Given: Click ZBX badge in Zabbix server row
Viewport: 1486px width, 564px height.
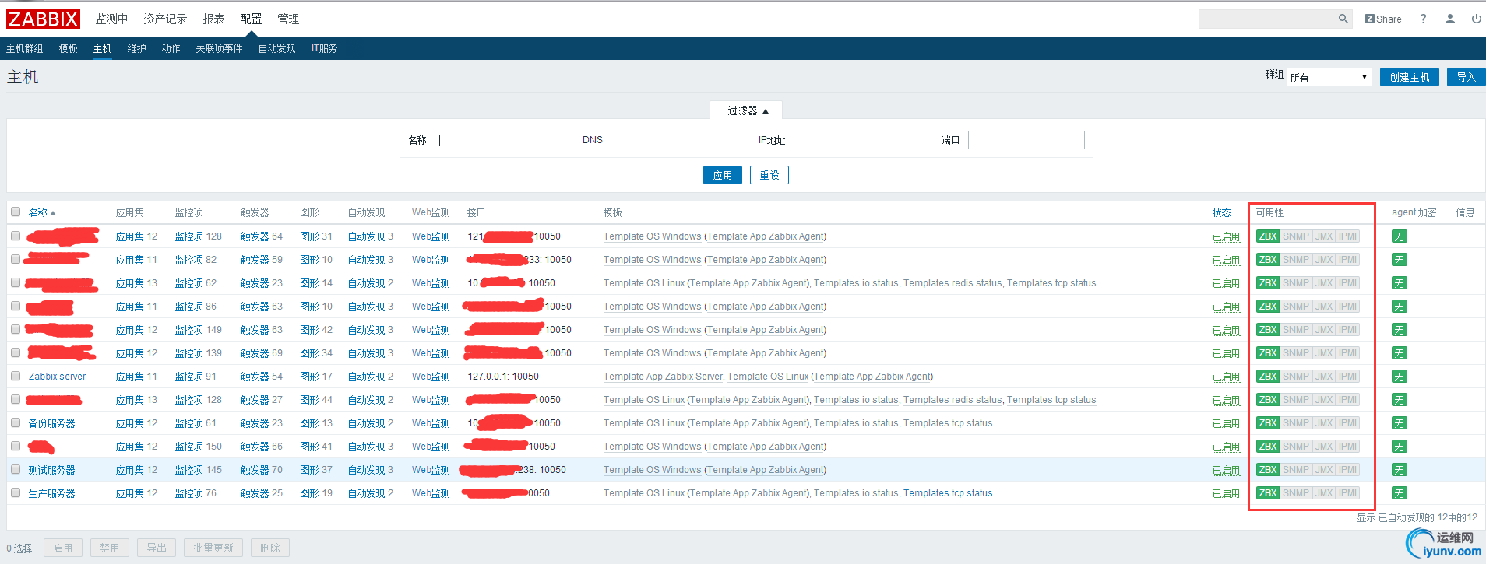Looking at the screenshot, I should (x=1268, y=377).
